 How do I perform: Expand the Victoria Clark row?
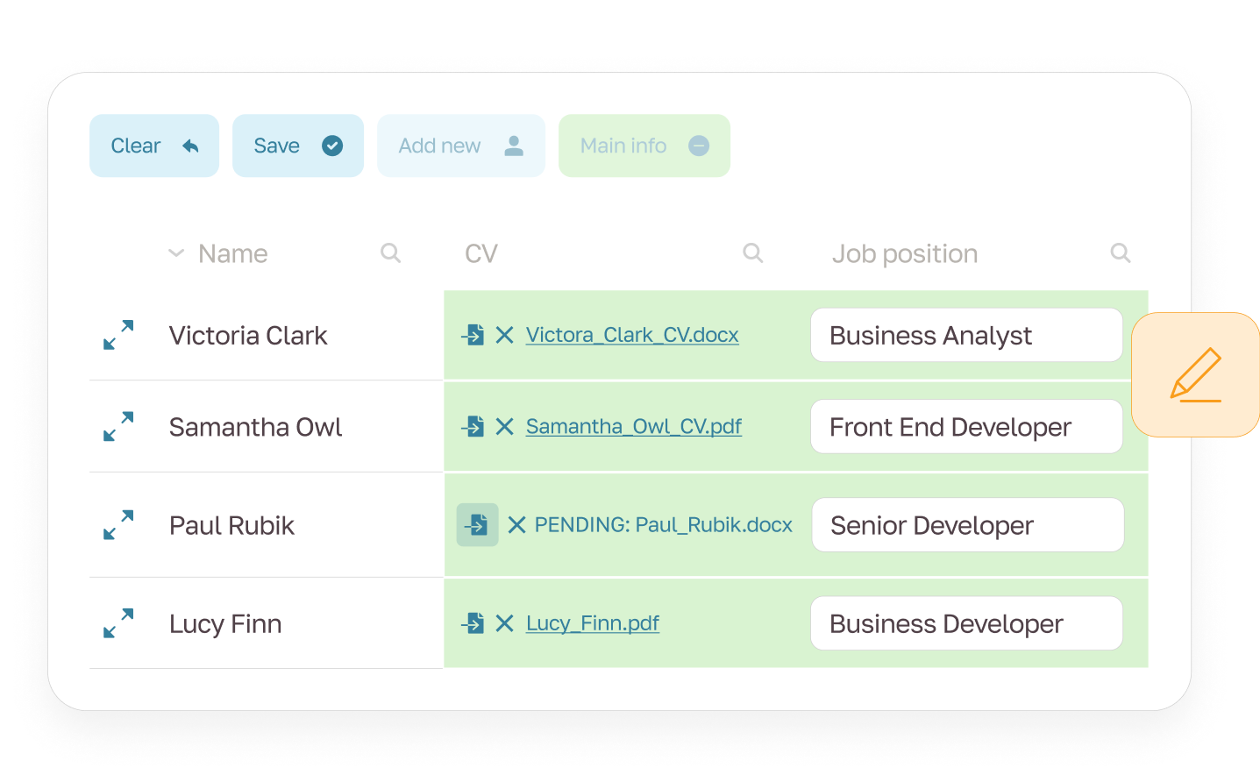tap(118, 335)
